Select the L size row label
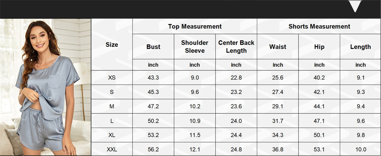 pyautogui.click(x=112, y=121)
